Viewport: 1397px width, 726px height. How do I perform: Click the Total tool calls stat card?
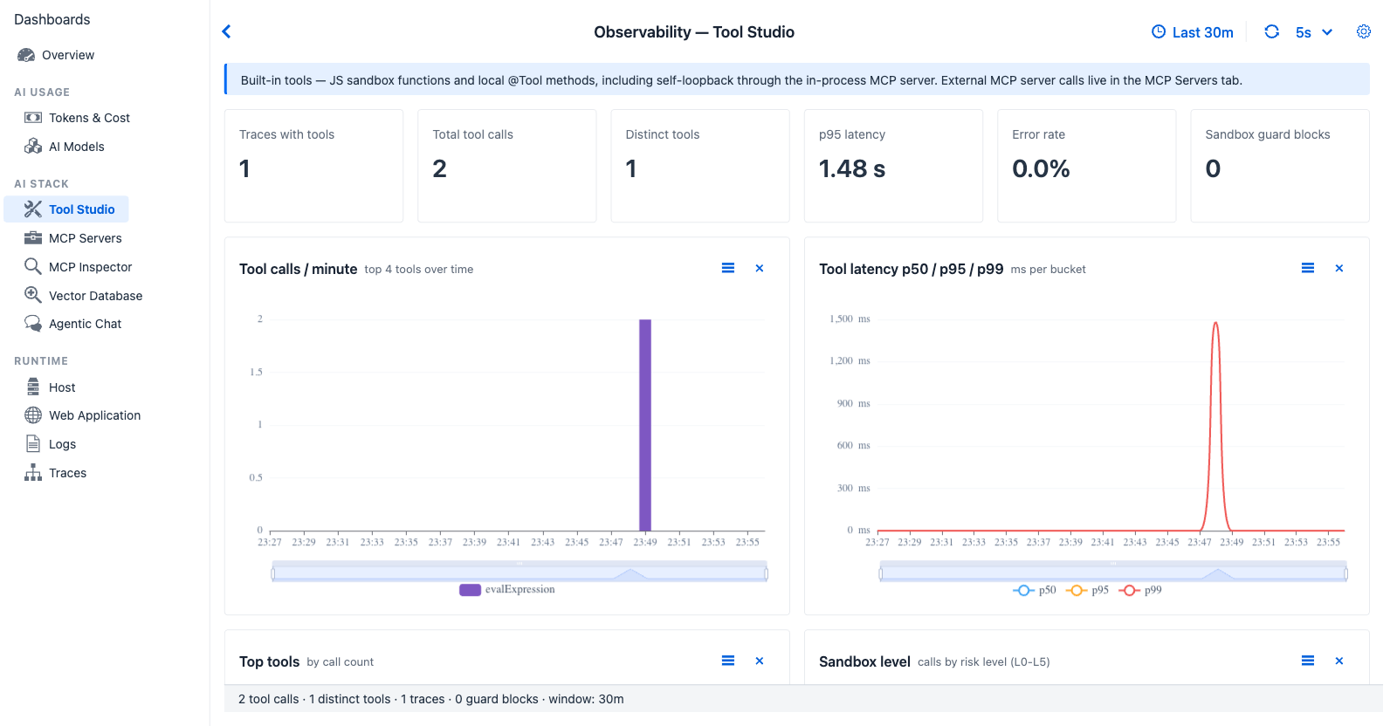tap(507, 166)
